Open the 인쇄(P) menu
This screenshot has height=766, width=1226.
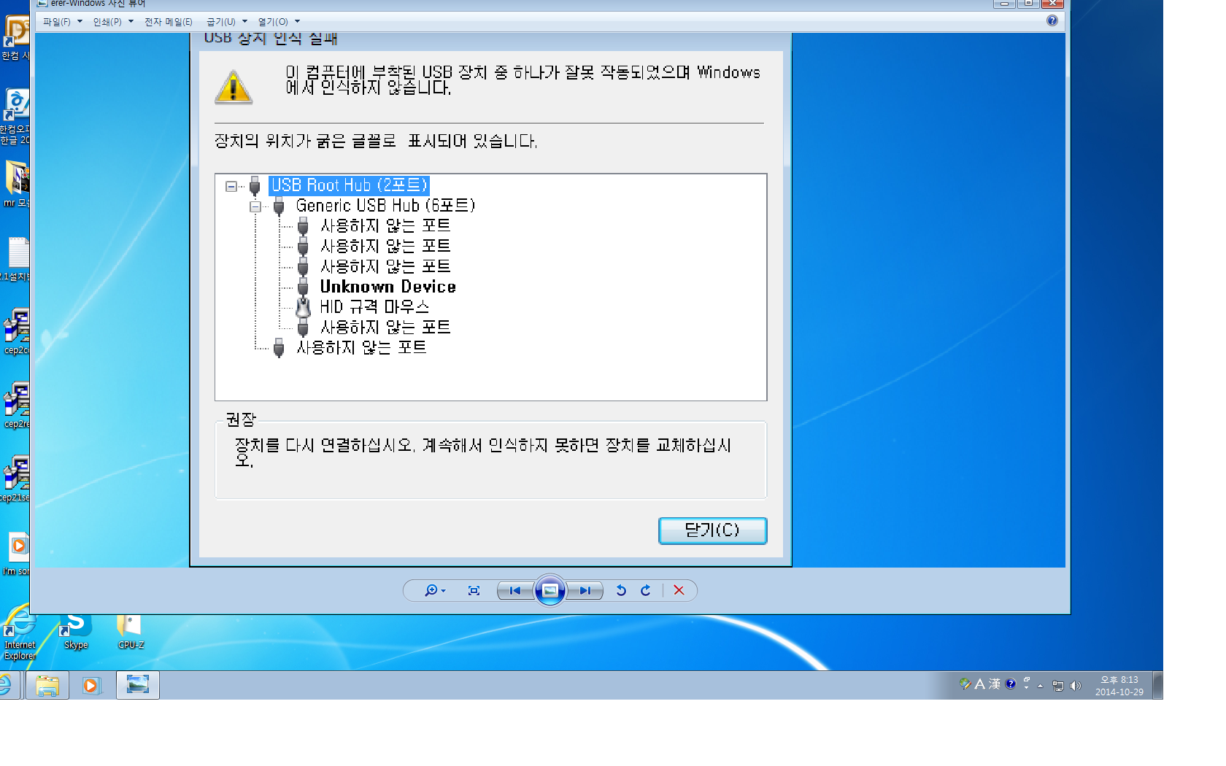tap(113, 22)
